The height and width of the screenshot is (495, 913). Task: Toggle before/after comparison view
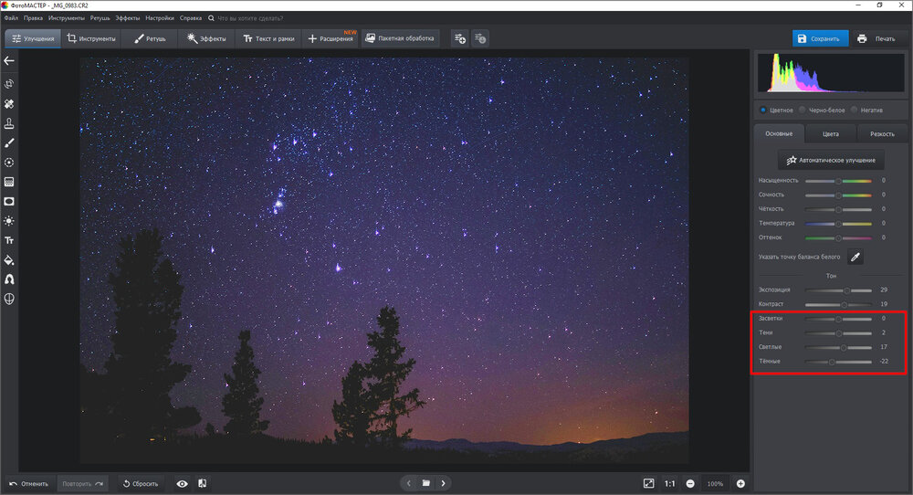203,483
